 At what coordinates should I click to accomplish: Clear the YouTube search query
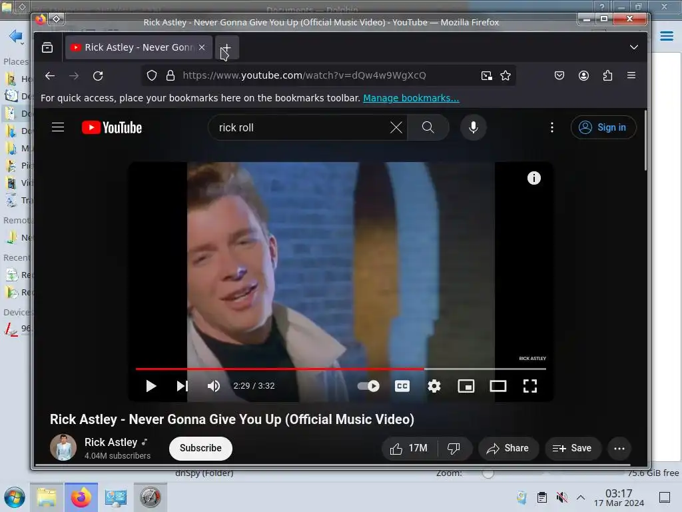396,127
